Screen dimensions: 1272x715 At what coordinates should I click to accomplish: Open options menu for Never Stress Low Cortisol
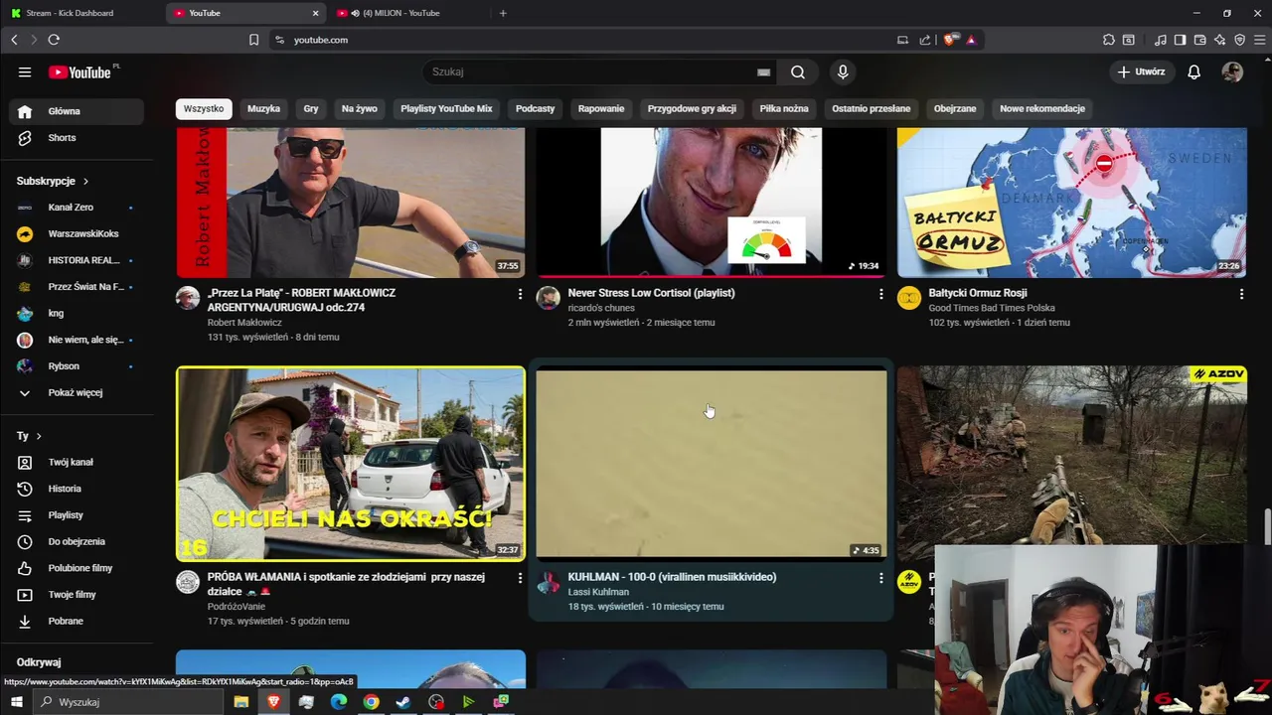[880, 294]
